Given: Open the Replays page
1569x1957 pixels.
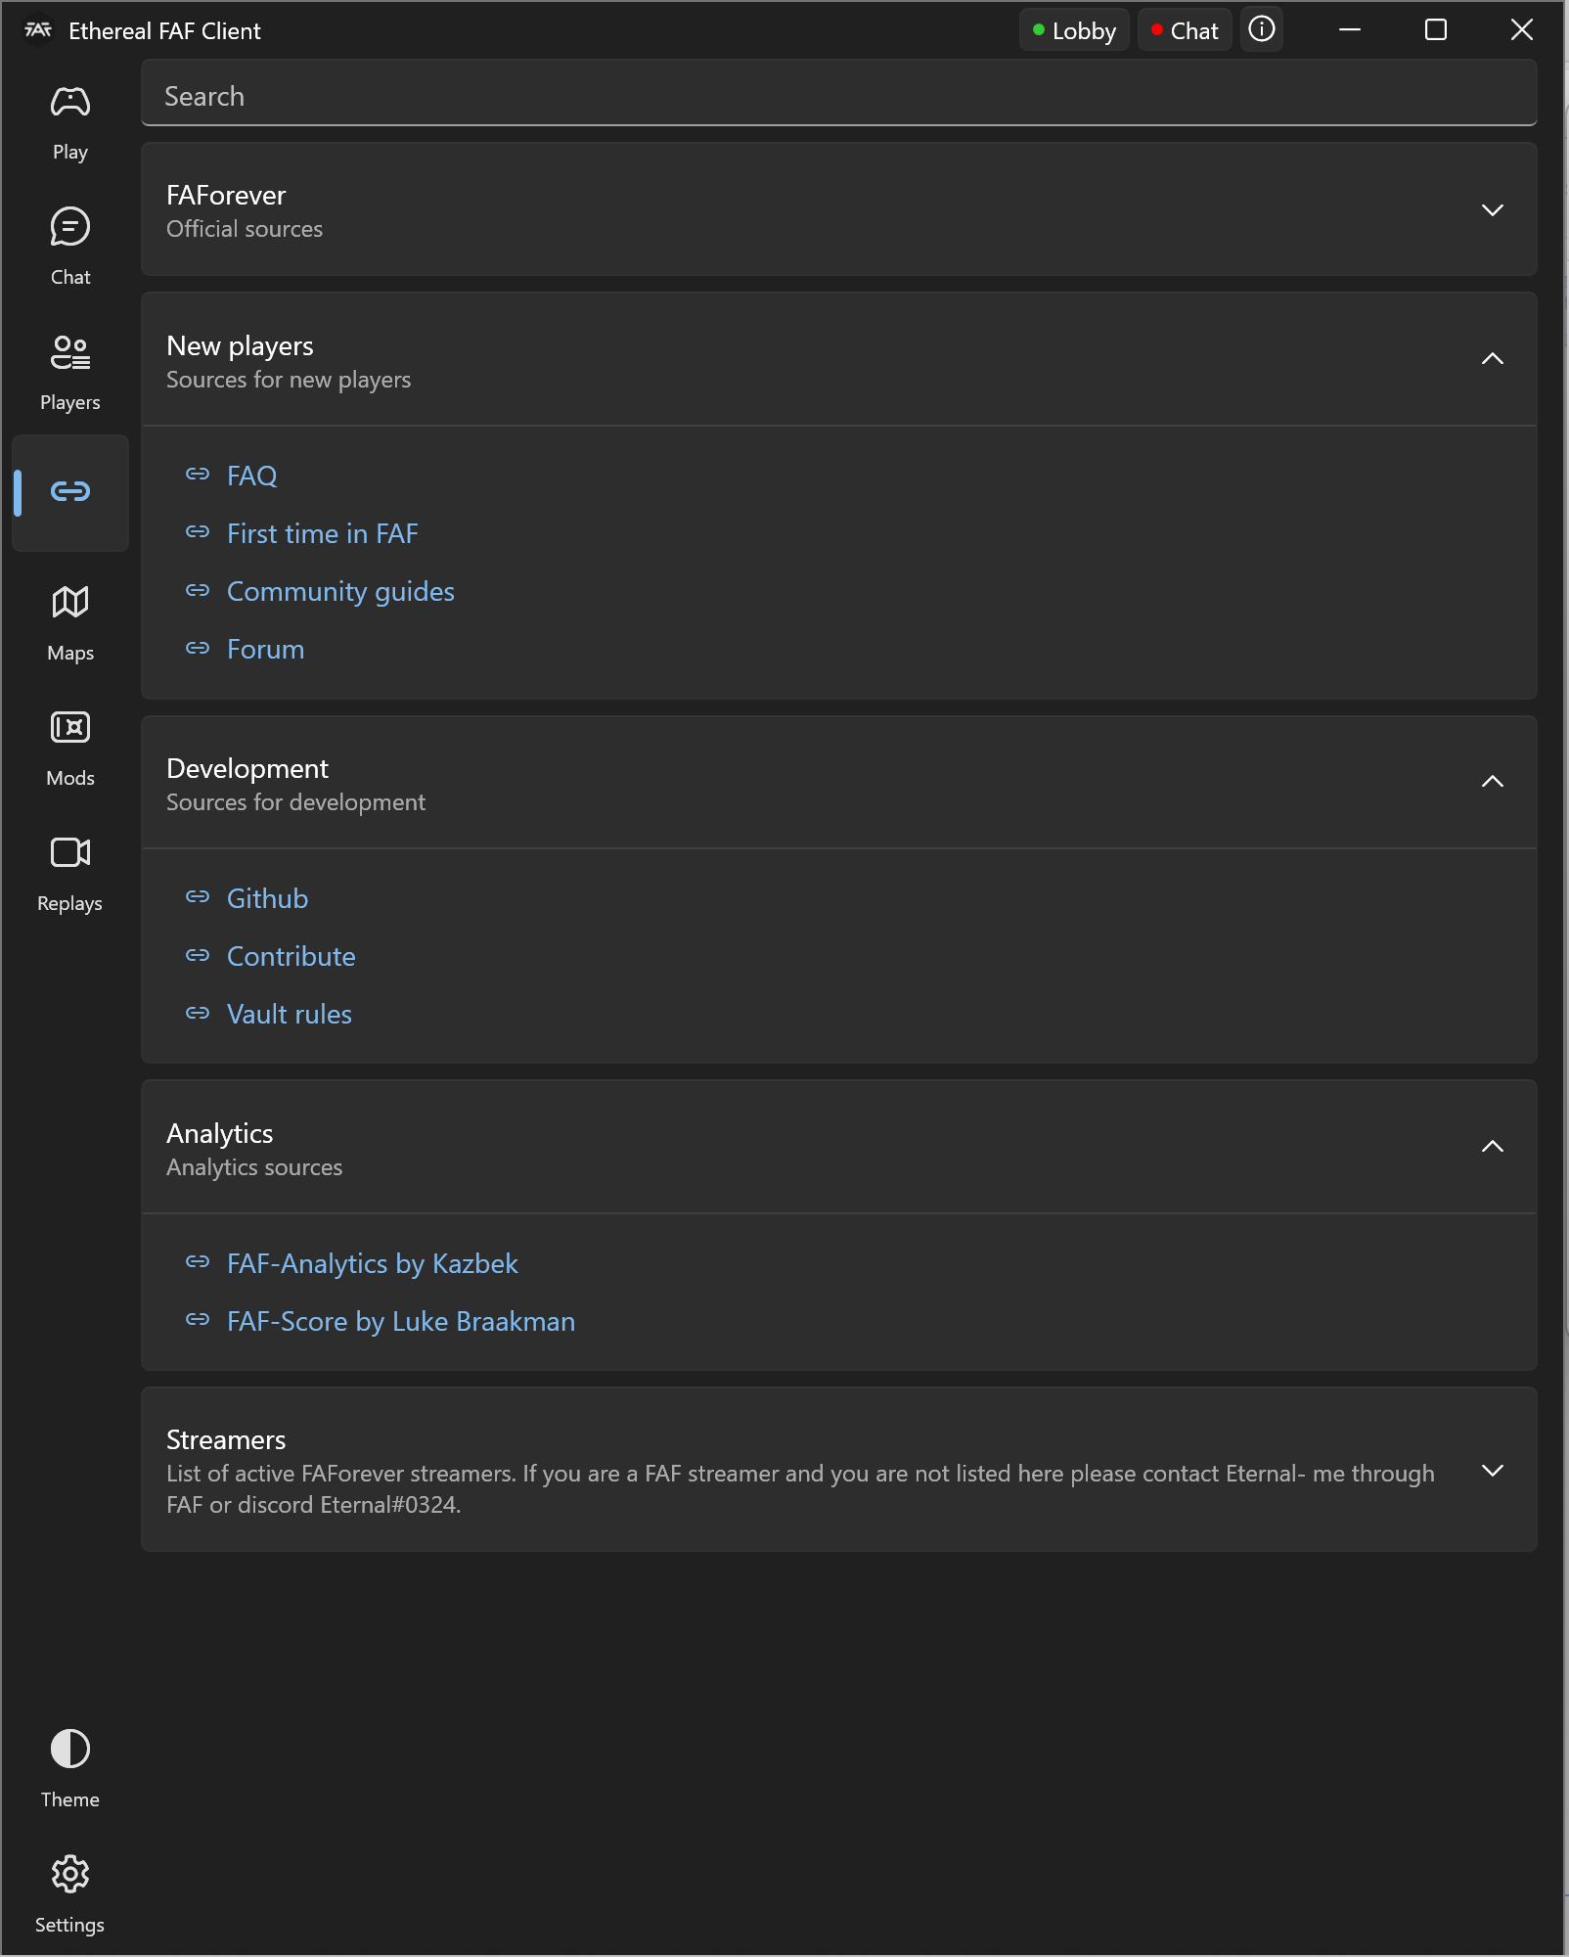Looking at the screenshot, I should point(70,873).
